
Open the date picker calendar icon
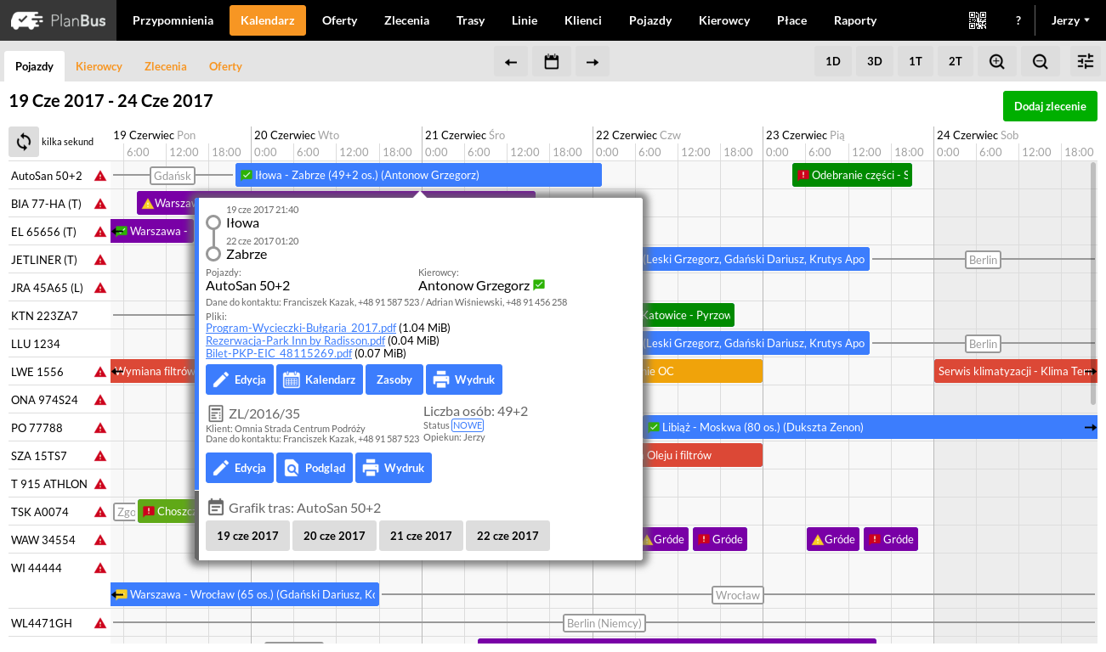(x=552, y=62)
